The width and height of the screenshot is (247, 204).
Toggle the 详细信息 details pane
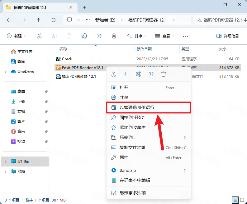(228, 36)
